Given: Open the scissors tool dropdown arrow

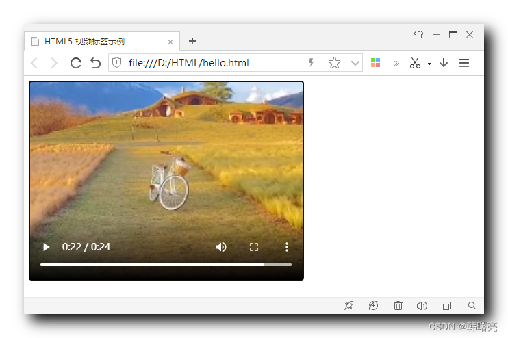Looking at the screenshot, I should click(x=429, y=64).
